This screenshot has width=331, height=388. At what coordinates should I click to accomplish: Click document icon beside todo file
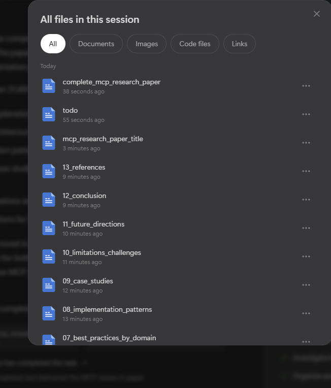[49, 114]
